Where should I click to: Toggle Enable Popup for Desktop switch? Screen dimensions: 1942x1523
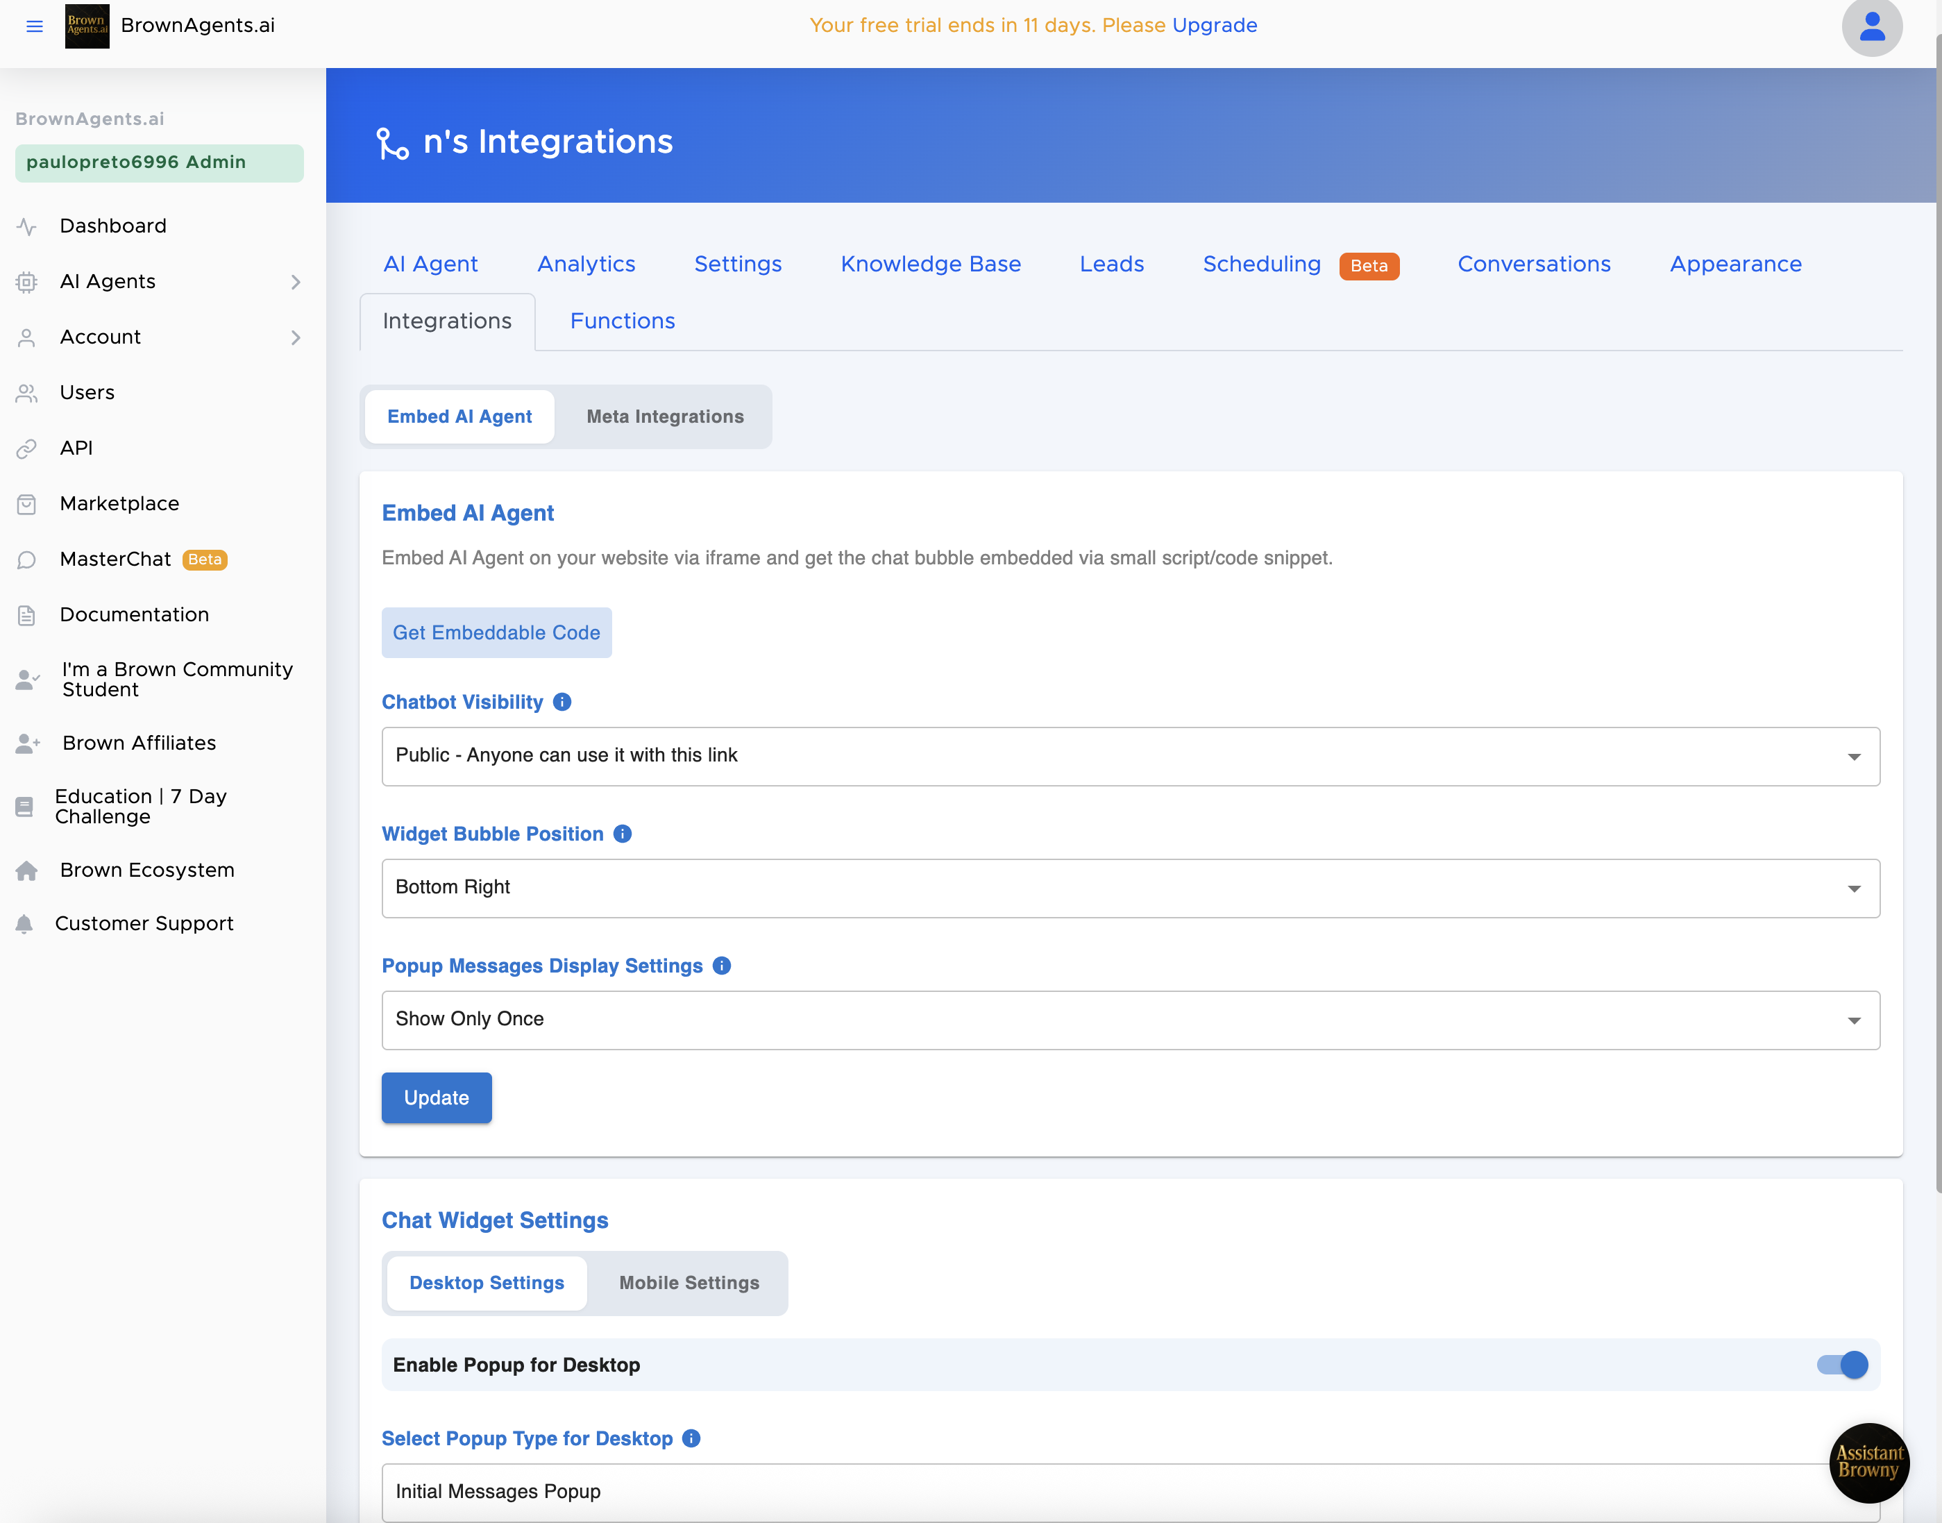point(1842,1364)
